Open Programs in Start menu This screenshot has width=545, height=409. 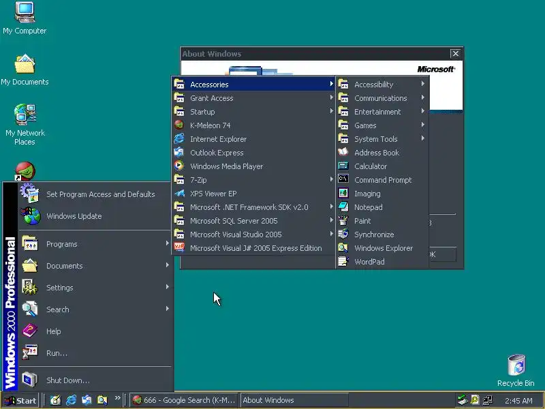(x=95, y=244)
